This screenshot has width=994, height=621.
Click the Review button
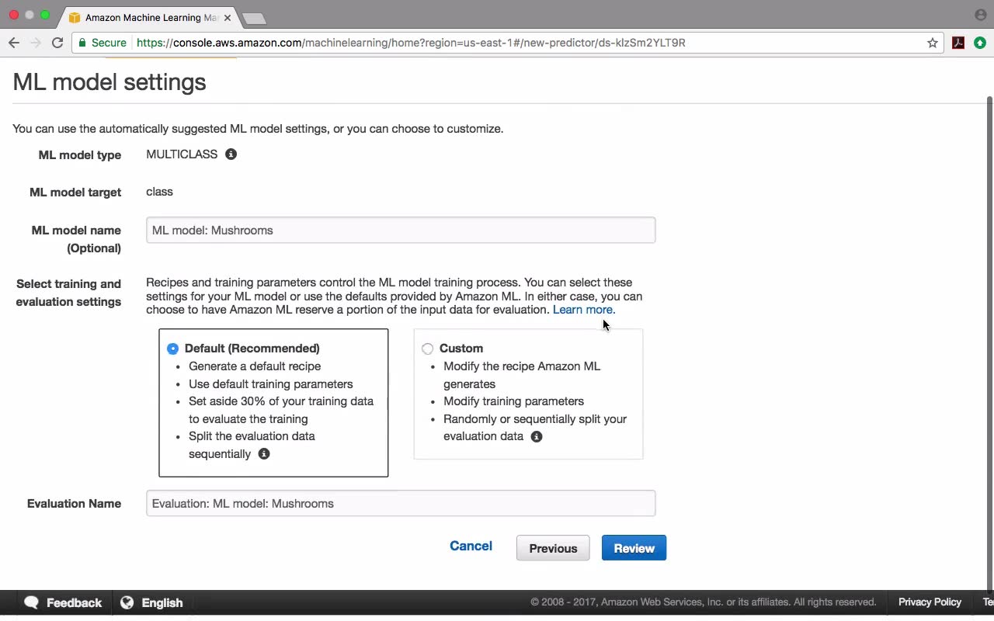[634, 548]
